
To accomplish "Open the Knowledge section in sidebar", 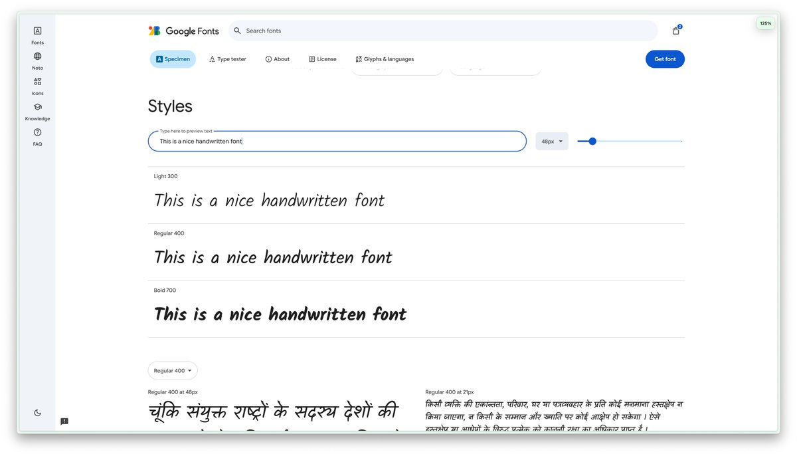I will point(37,111).
